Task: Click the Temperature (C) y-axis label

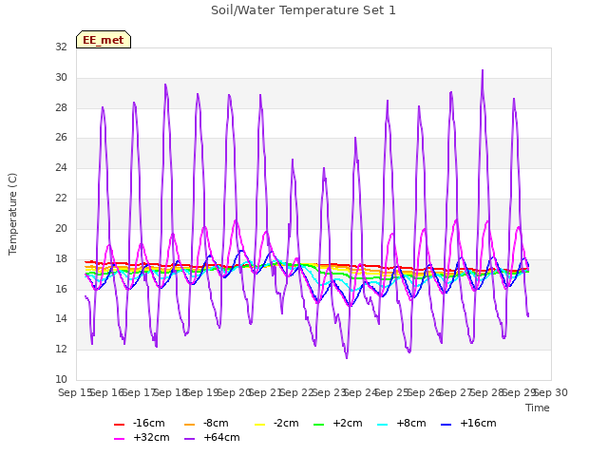Action: coord(12,214)
